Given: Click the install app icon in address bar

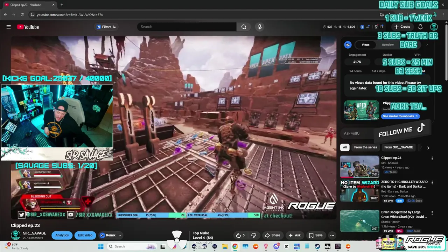Looking at the screenshot, I should (382, 15).
